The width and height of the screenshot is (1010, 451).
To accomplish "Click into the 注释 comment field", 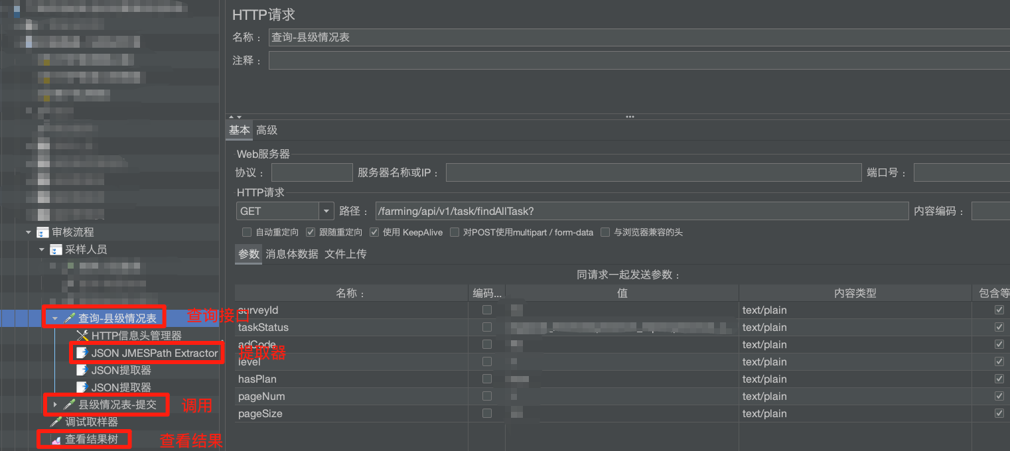I will click(639, 60).
